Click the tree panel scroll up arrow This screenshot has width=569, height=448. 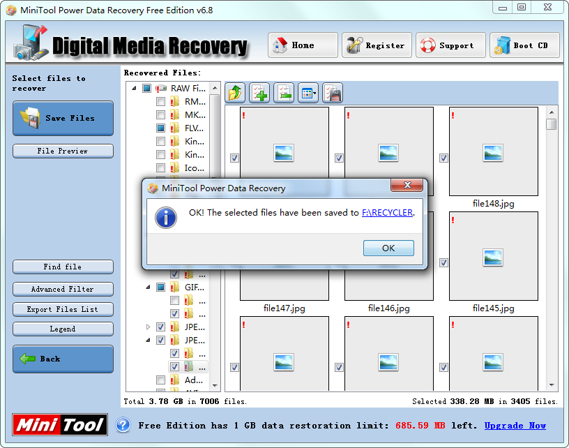pos(215,88)
